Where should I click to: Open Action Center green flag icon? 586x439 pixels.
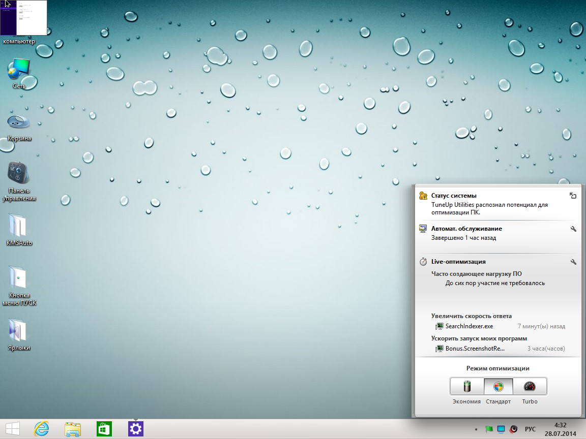[x=489, y=429]
